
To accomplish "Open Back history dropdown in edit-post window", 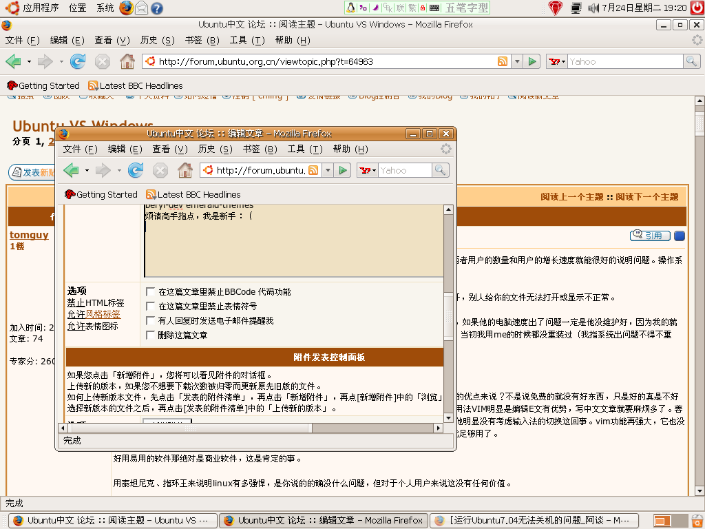I will pos(87,171).
